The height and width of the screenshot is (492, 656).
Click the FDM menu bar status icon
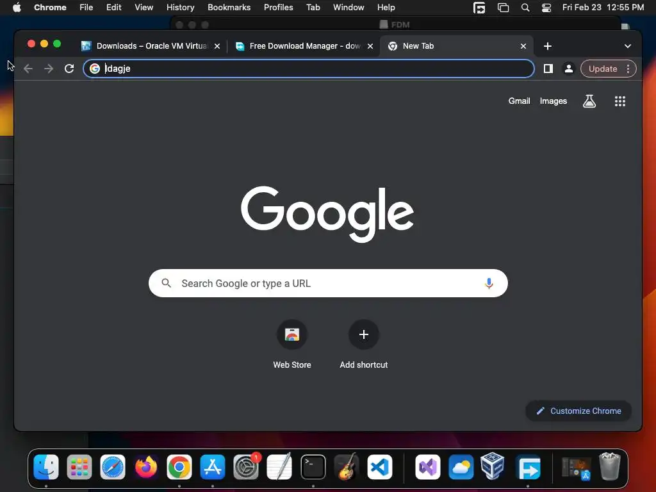[x=479, y=8]
